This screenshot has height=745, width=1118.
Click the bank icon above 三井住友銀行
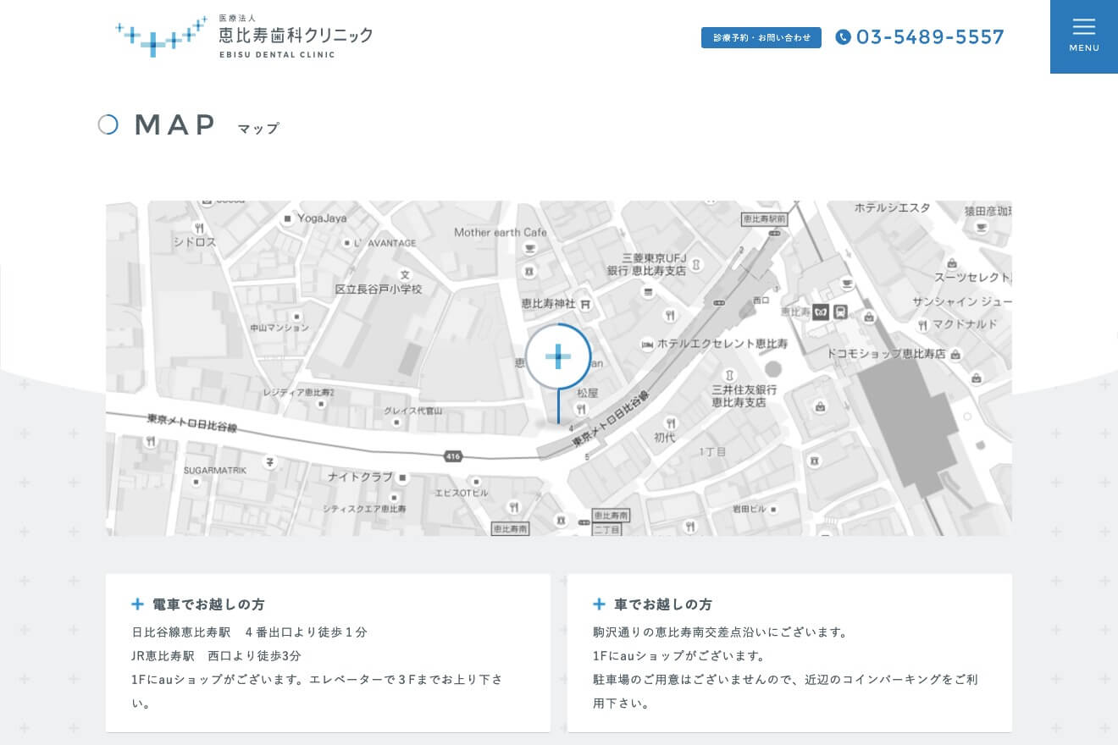730,375
